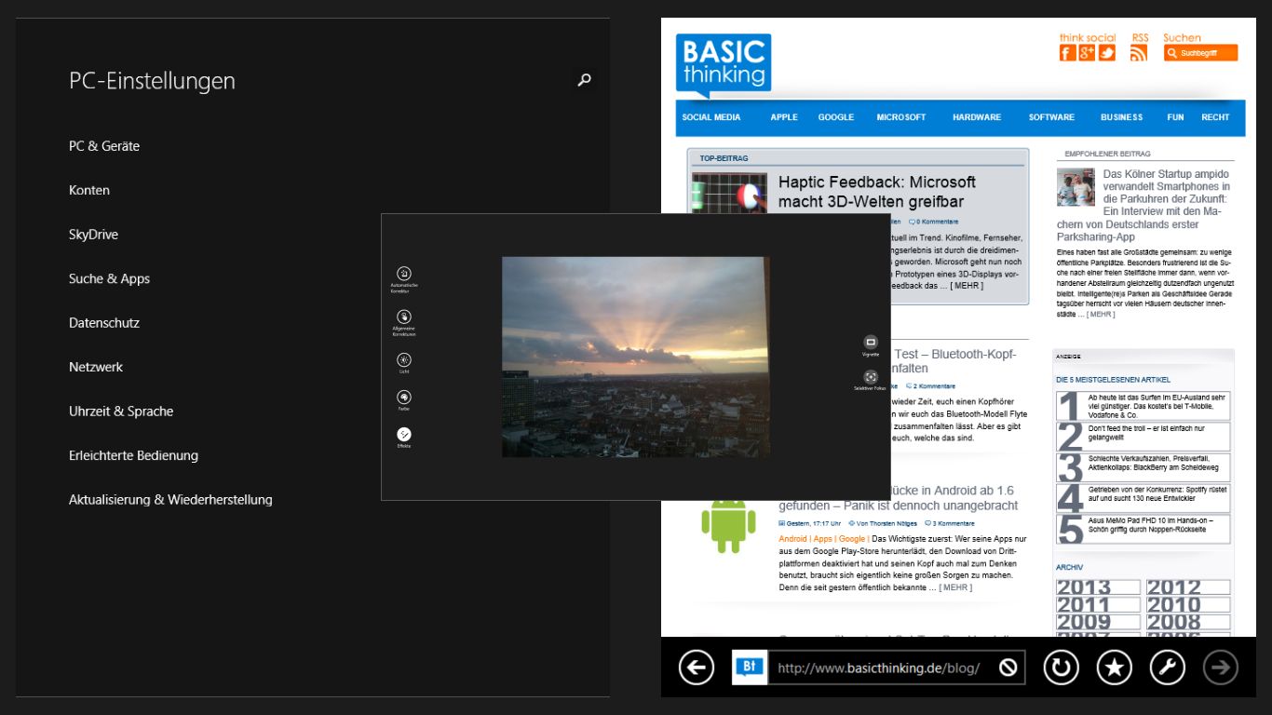The image size is (1272, 715).
Task: Open the Netzwerk settings category
Action: [x=96, y=367]
